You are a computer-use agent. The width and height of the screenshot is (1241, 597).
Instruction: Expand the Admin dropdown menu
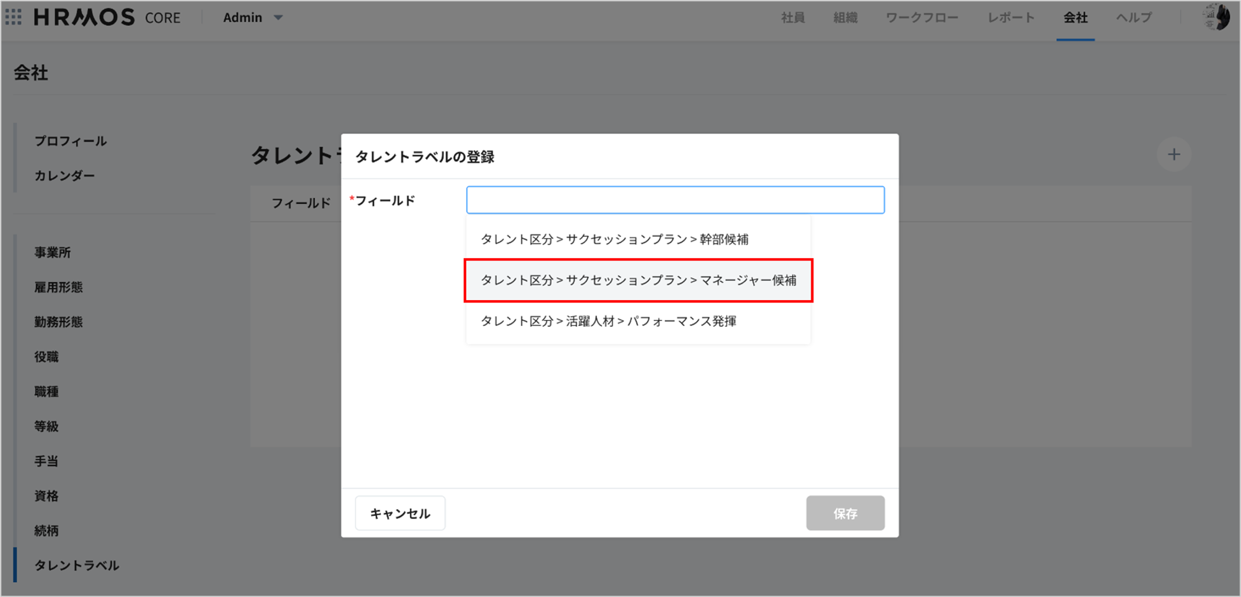tap(253, 17)
